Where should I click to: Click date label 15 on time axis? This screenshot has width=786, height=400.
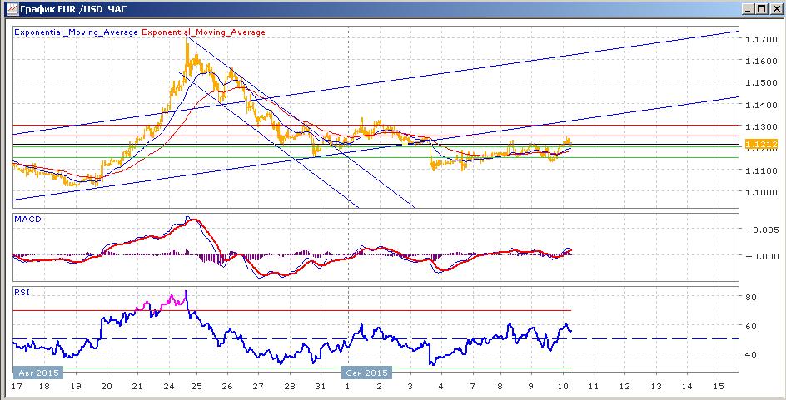tap(718, 387)
